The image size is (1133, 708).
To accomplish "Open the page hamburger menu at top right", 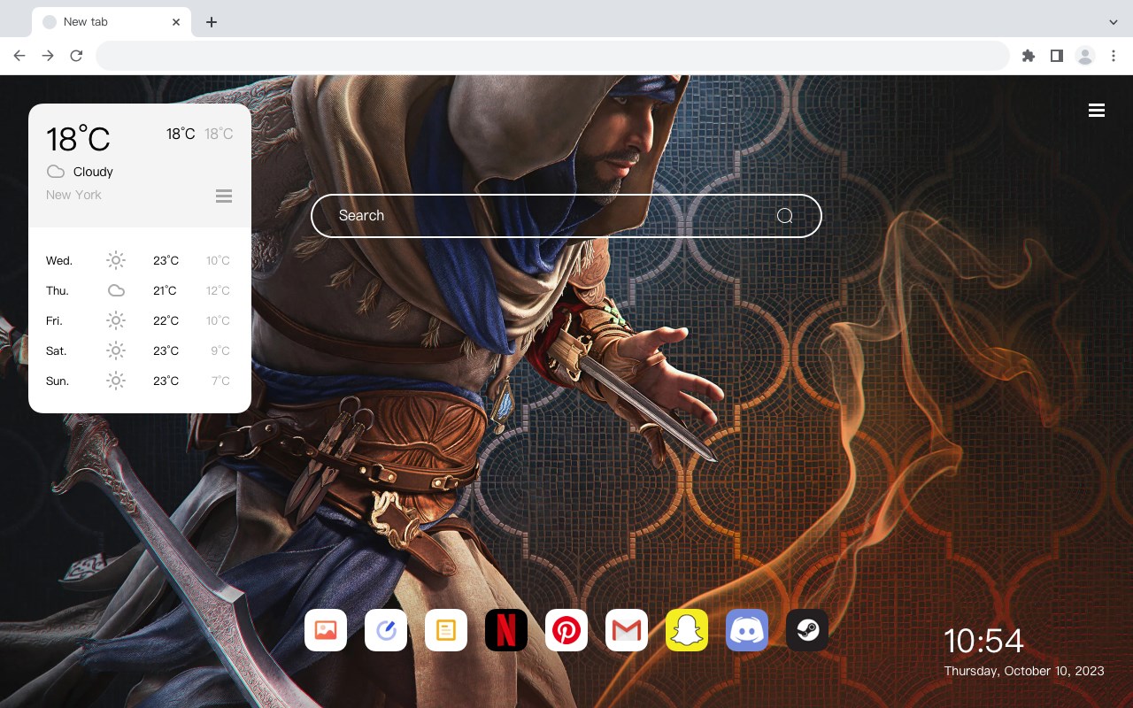I will pos(1097,111).
